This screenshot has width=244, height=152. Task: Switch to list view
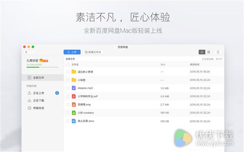pos(202,52)
